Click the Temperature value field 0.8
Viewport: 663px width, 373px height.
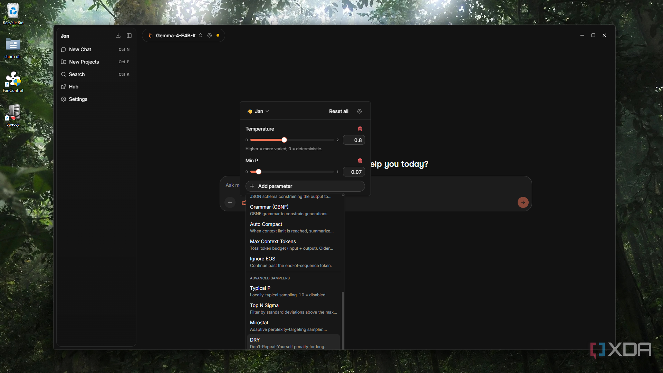click(x=354, y=140)
